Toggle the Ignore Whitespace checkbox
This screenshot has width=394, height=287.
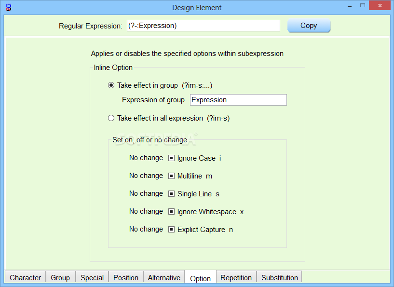pyautogui.click(x=171, y=212)
